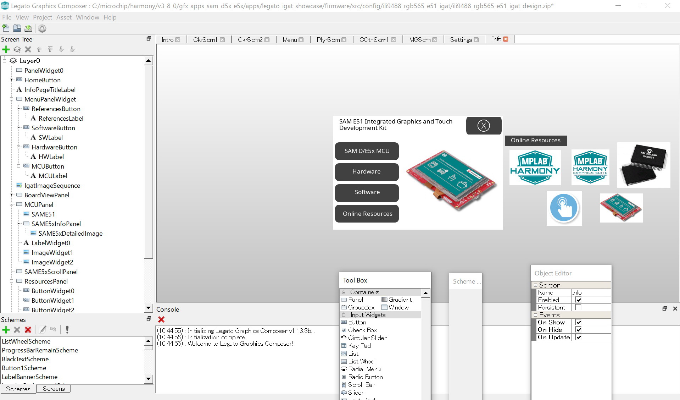Clear console with red X icon
680x400 pixels.
point(161,319)
